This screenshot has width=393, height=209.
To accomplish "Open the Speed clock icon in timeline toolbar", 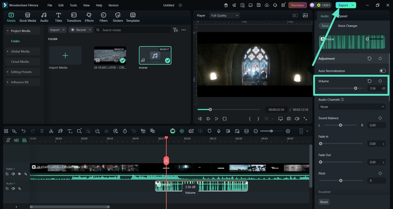I will click(97, 131).
